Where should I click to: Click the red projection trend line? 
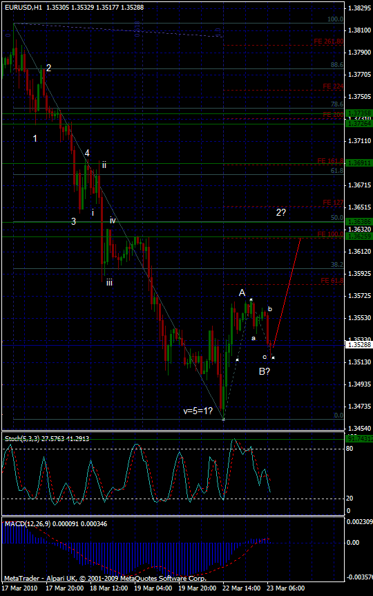coord(287,292)
